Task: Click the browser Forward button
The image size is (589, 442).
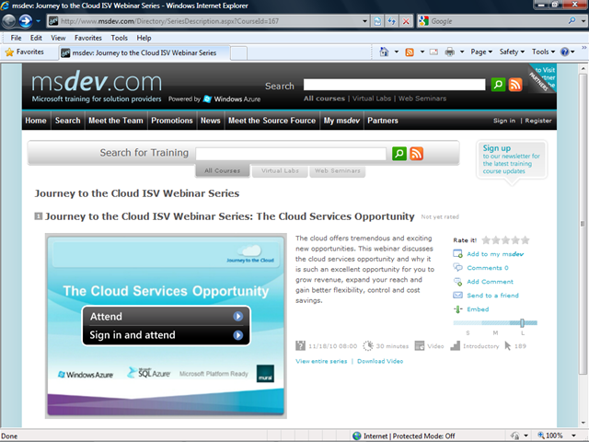Action: tap(25, 21)
